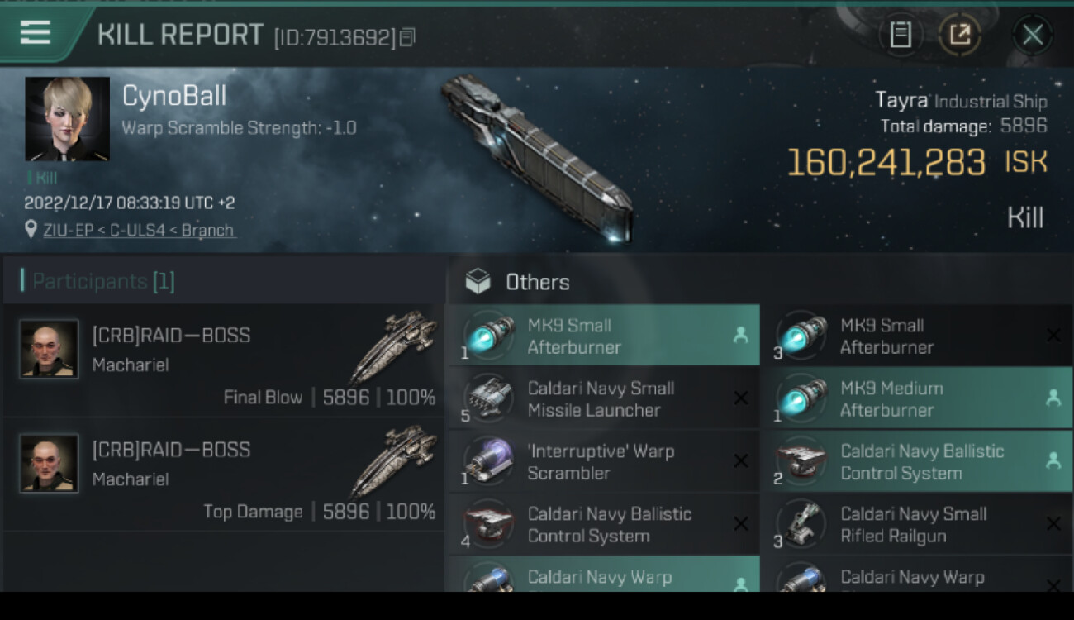Copy the kill report ID icon

[406, 37]
